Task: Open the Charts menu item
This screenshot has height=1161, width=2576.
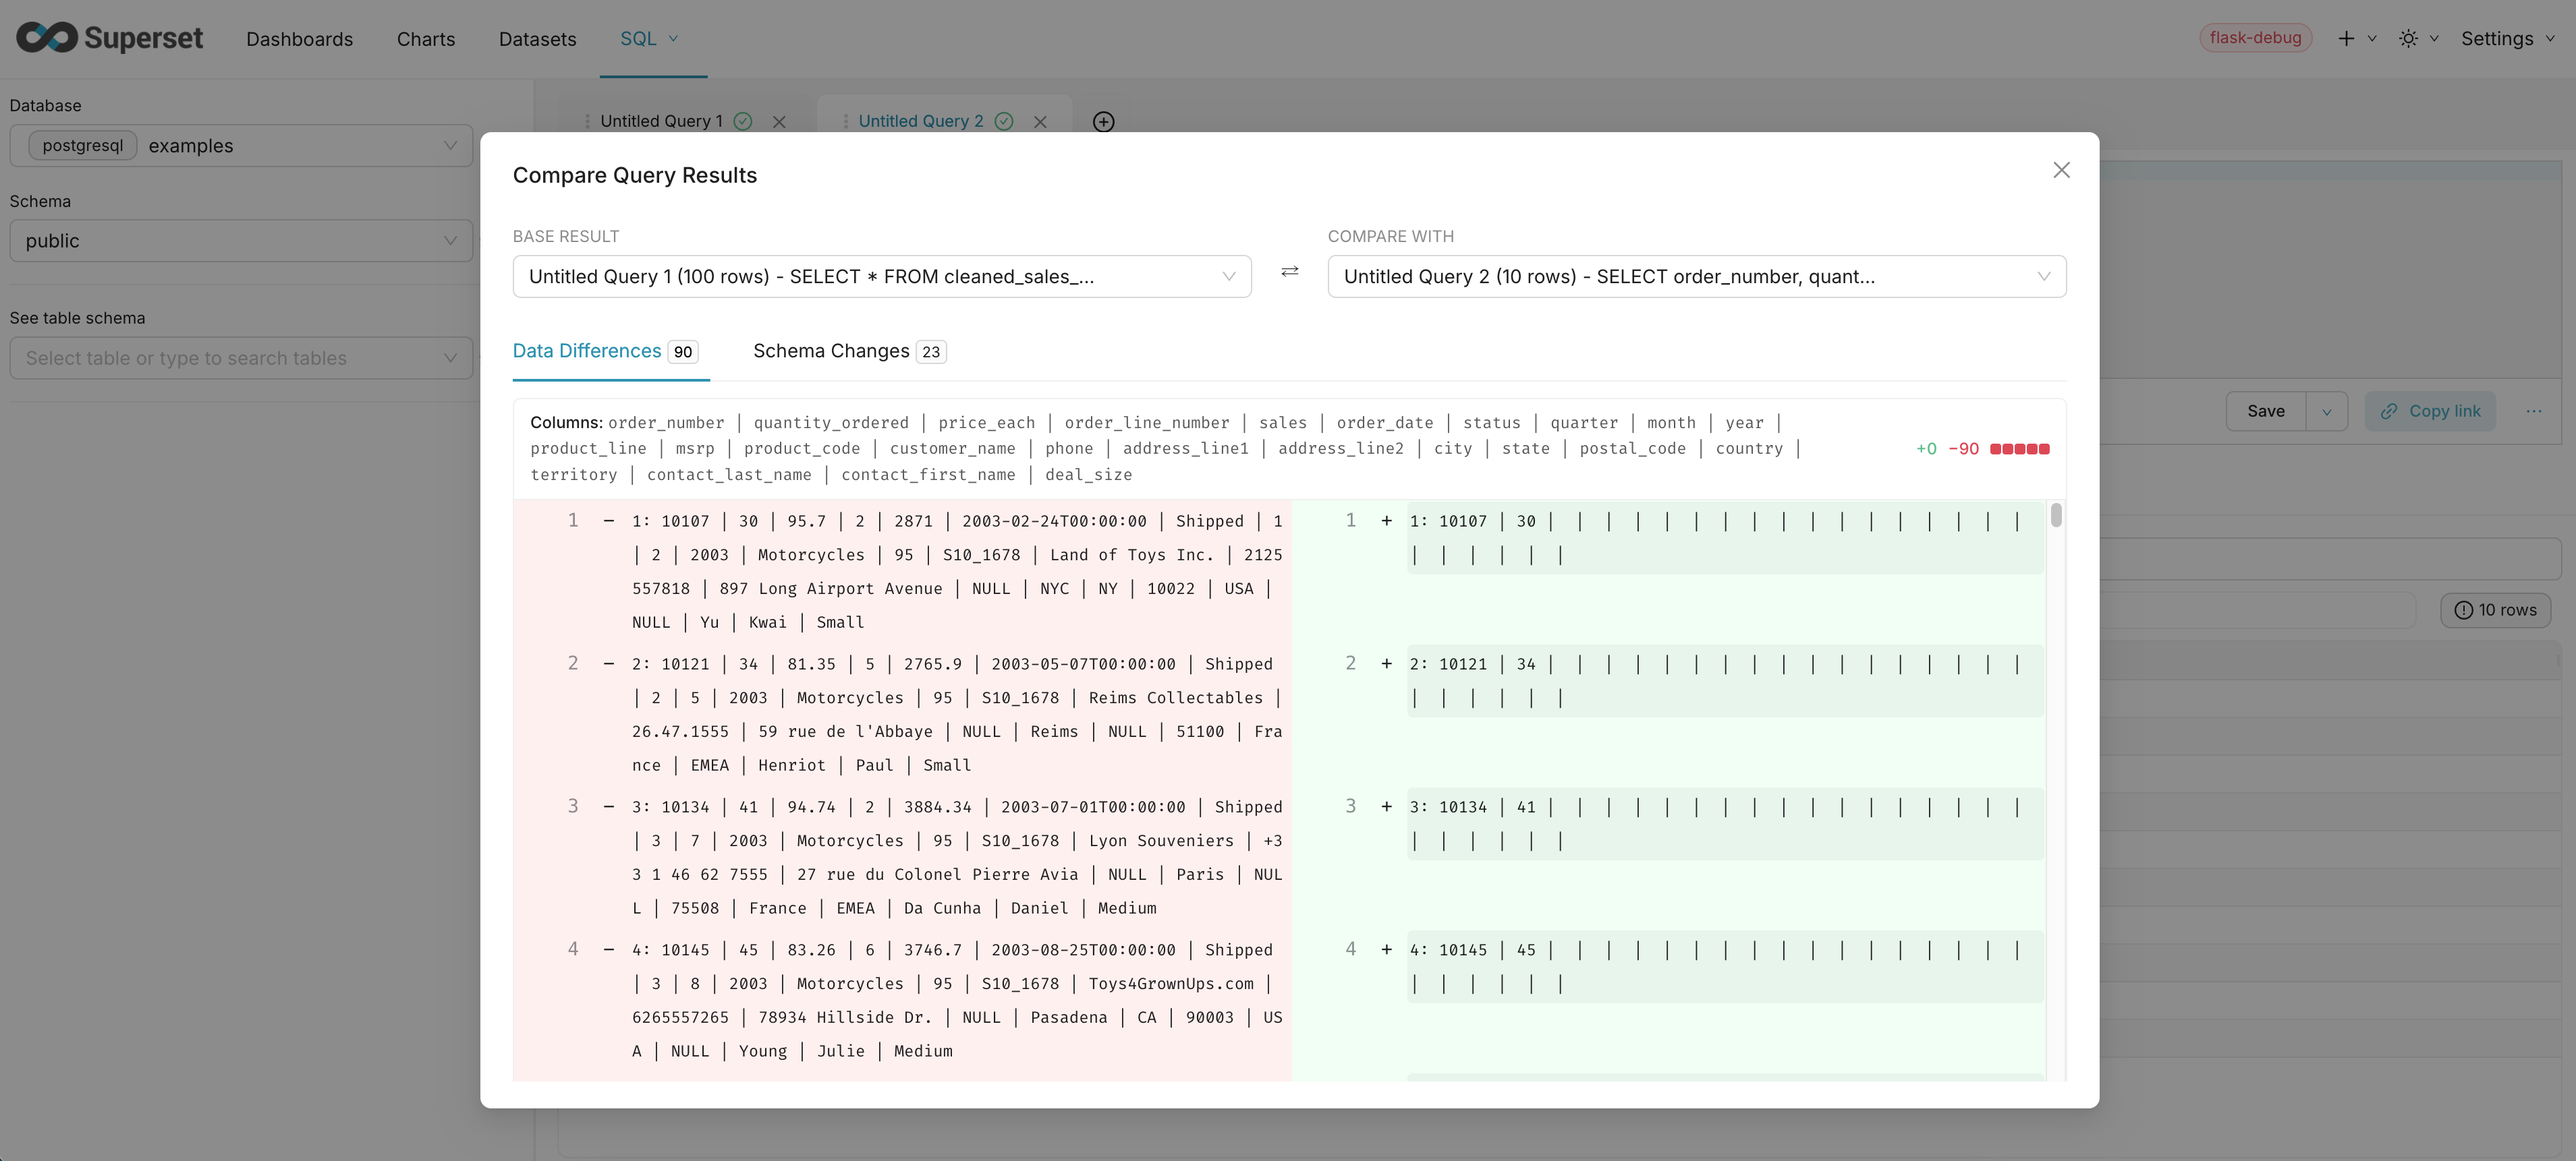Action: (x=425, y=38)
